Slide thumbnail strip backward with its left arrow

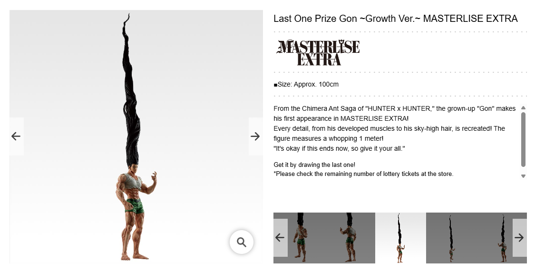click(x=281, y=238)
